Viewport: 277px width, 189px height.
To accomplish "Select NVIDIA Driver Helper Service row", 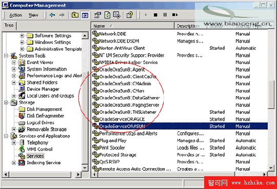I will coord(180,62).
